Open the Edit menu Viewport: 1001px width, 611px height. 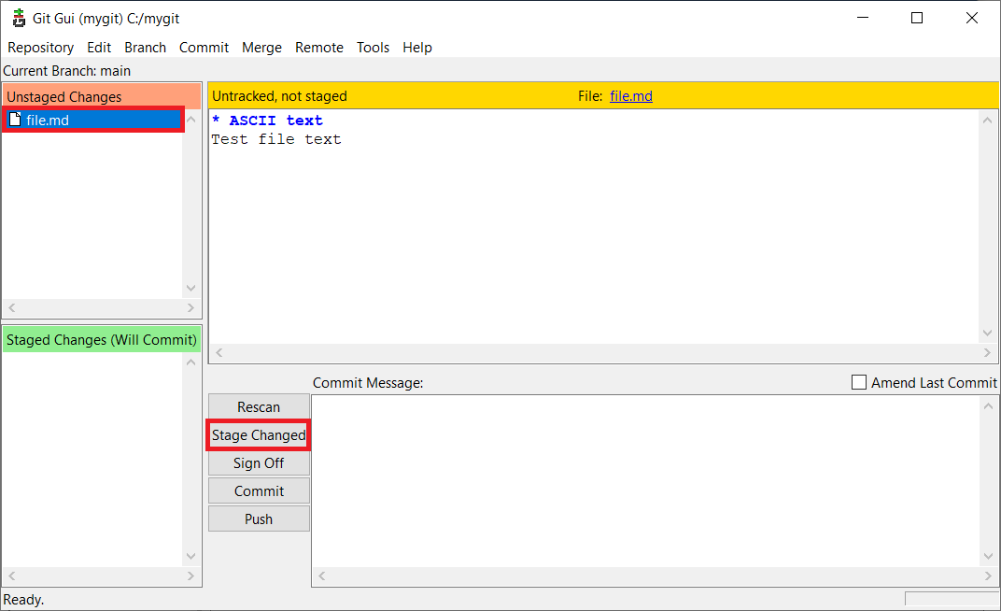tap(99, 48)
